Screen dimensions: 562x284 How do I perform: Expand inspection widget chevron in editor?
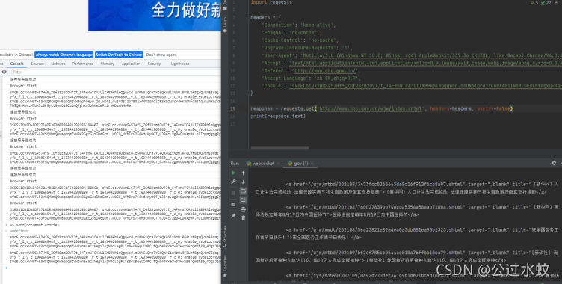click(556, 2)
